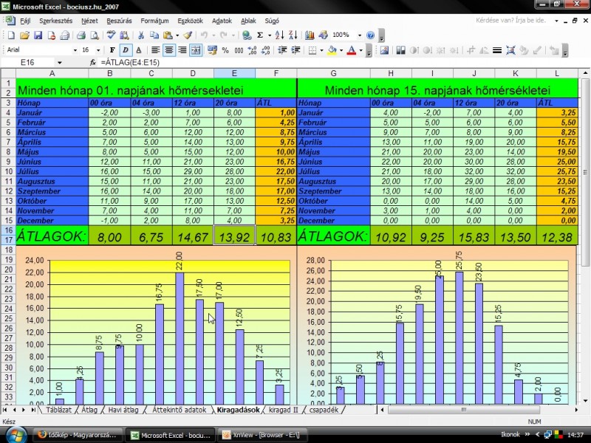Screen dimensions: 591x443
Task: Decrease decimal places icon
Action: coord(265,50)
